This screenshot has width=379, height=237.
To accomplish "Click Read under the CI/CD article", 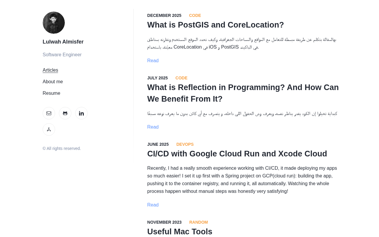I will pyautogui.click(x=153, y=205).
